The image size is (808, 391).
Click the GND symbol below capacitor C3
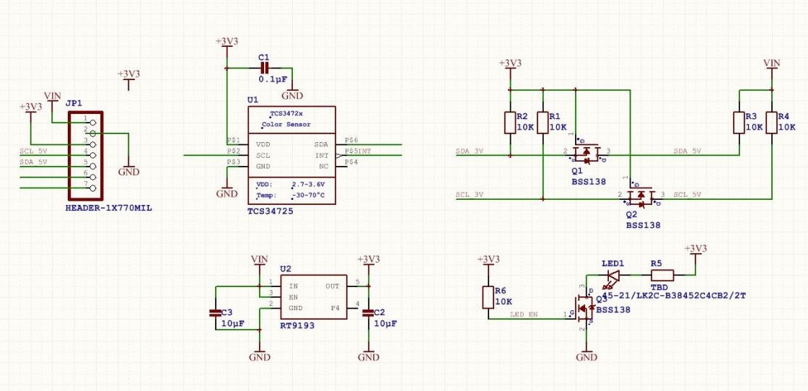260,356
